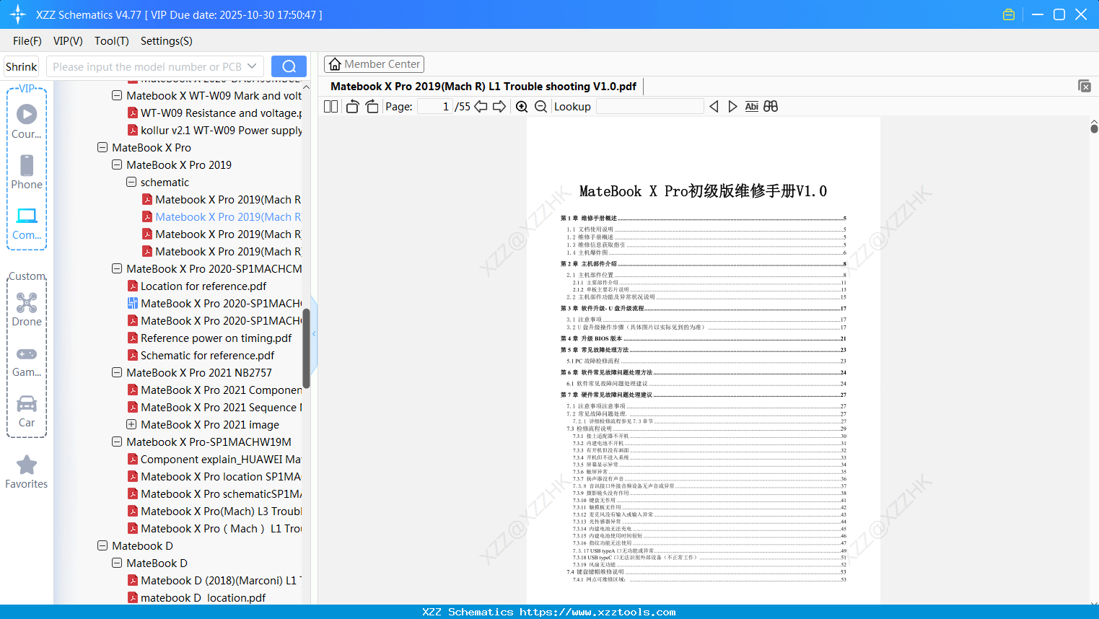
Task: Switch to two-page view in PDF toolbar
Action: click(x=331, y=107)
